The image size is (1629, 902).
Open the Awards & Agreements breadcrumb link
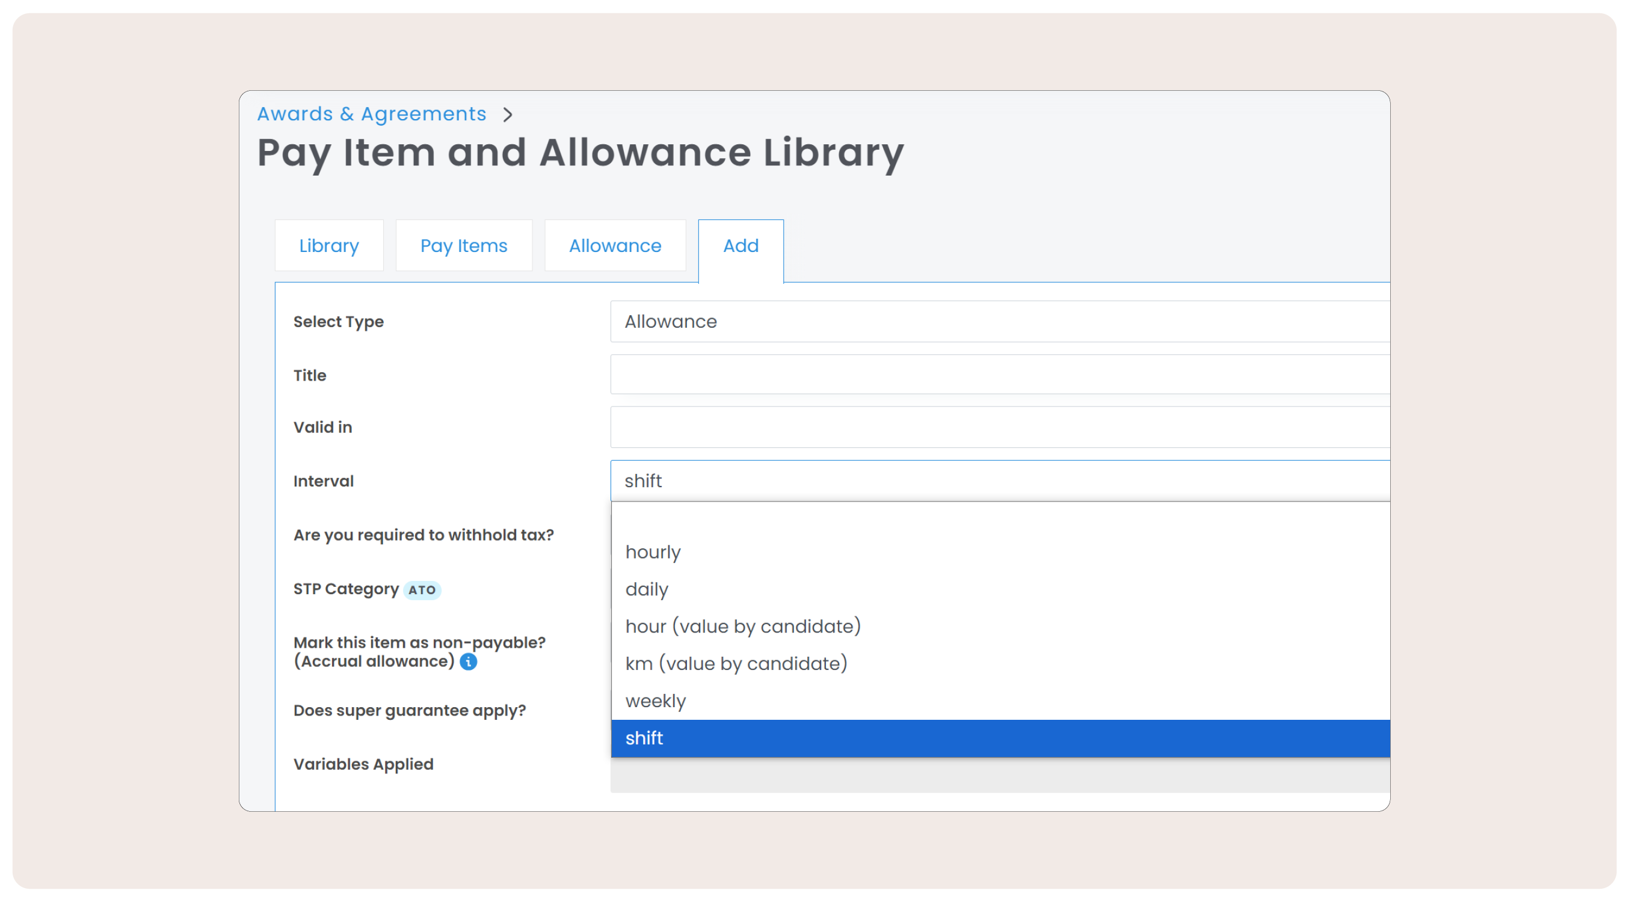371,114
